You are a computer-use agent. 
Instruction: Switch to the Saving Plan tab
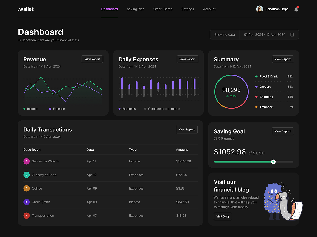point(136,9)
